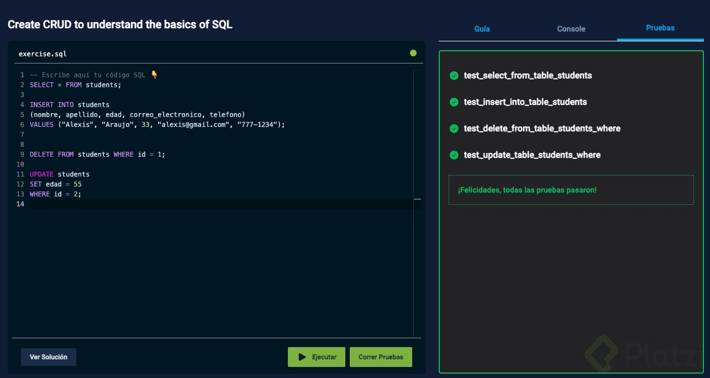Click check icon beside test_insert_into_table_students
Screen dimensions: 710x378
pos(454,102)
